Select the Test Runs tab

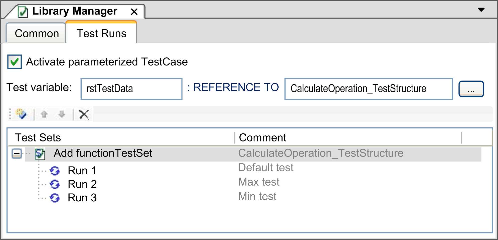click(x=101, y=33)
